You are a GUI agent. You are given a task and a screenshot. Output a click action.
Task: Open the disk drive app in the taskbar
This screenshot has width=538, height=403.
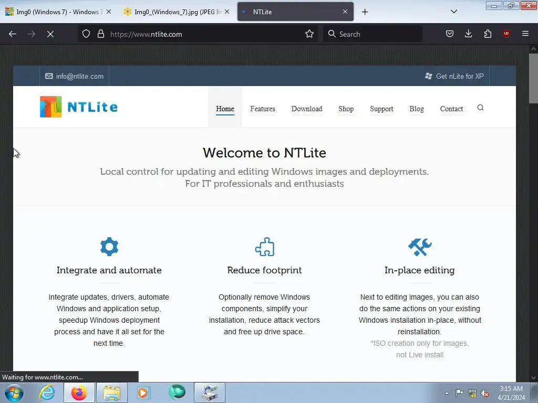210,393
